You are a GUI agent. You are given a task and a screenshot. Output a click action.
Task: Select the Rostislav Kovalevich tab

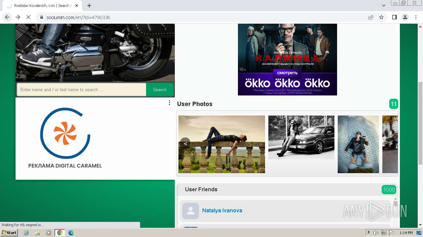pos(42,6)
